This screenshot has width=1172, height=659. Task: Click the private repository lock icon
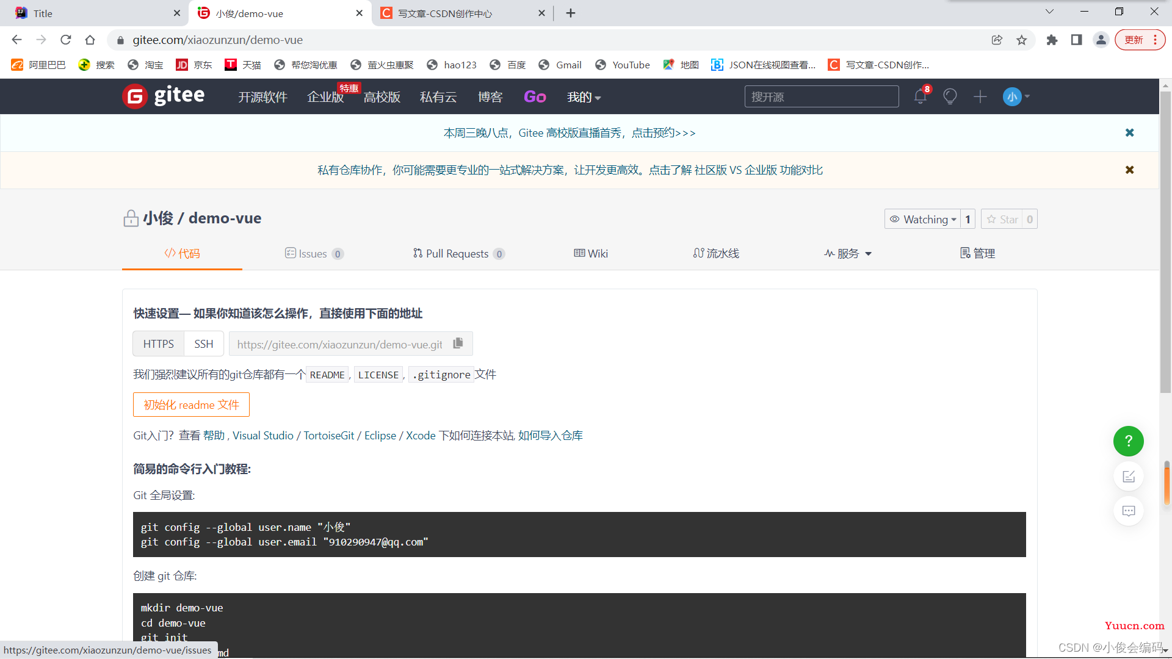click(131, 218)
